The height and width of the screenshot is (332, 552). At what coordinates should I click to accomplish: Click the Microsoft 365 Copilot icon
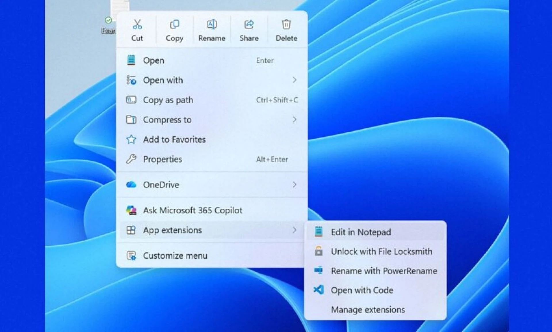131,210
